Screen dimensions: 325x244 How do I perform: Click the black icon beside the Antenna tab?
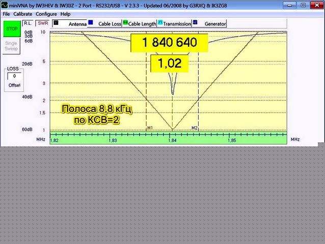[56, 23]
